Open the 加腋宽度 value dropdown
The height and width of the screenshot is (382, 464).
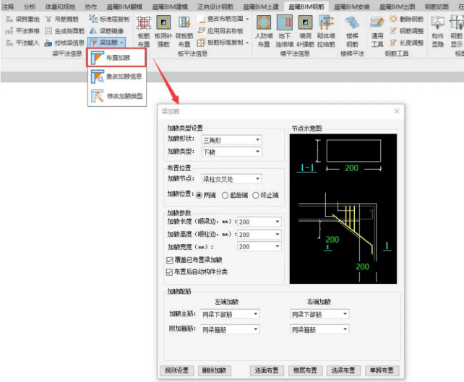click(x=259, y=246)
